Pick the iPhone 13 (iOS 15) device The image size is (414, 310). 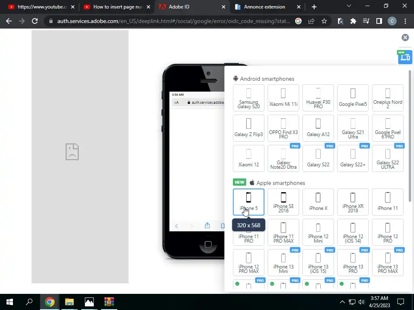click(318, 262)
